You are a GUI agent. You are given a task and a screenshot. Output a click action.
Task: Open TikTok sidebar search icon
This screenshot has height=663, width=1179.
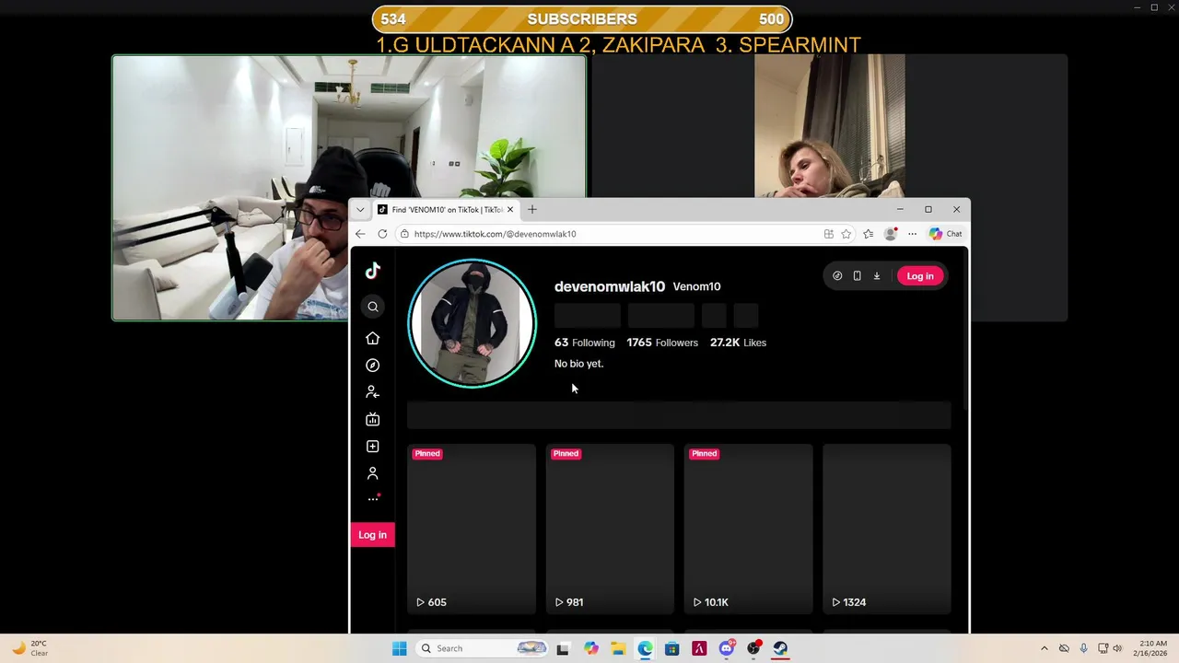coord(373,307)
